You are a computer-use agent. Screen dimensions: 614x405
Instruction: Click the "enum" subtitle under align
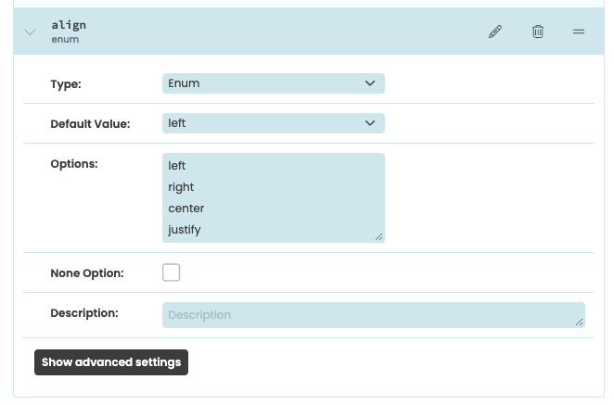point(65,41)
